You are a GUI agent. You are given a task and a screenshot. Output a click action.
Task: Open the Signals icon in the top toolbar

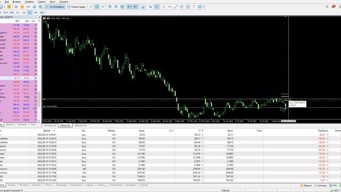pyautogui.click(x=28, y=7)
